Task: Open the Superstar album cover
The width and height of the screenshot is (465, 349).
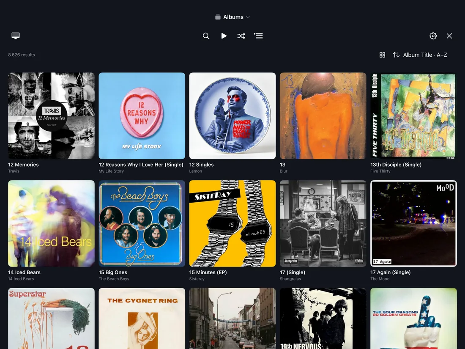Action: point(51,319)
